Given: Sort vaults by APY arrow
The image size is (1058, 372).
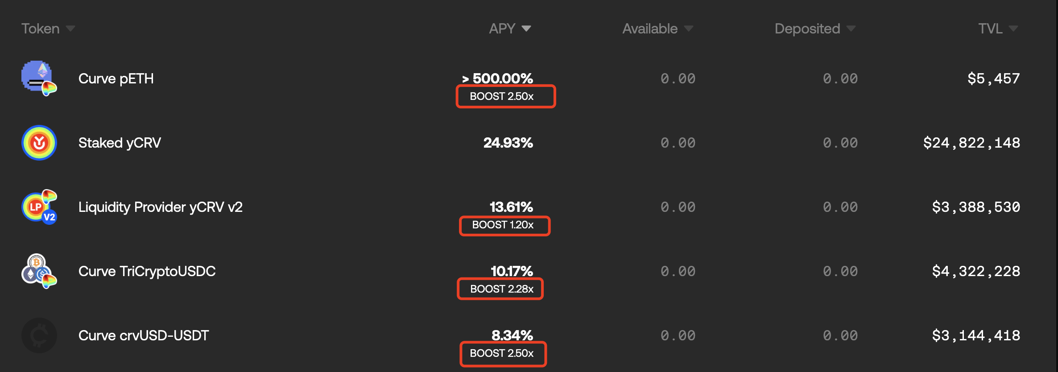Looking at the screenshot, I should tap(526, 29).
